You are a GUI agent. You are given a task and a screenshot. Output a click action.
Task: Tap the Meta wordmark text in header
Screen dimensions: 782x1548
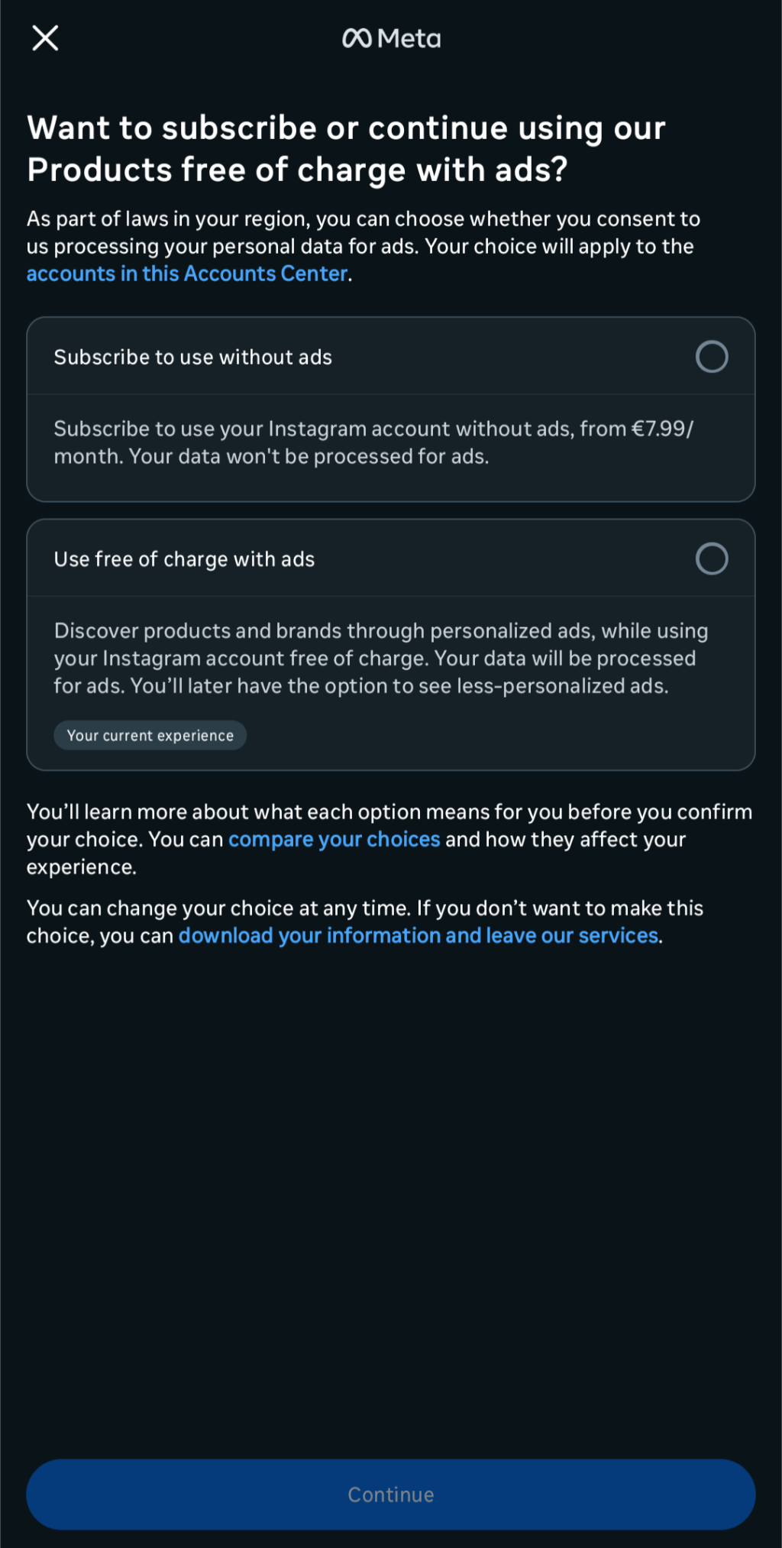[x=409, y=38]
